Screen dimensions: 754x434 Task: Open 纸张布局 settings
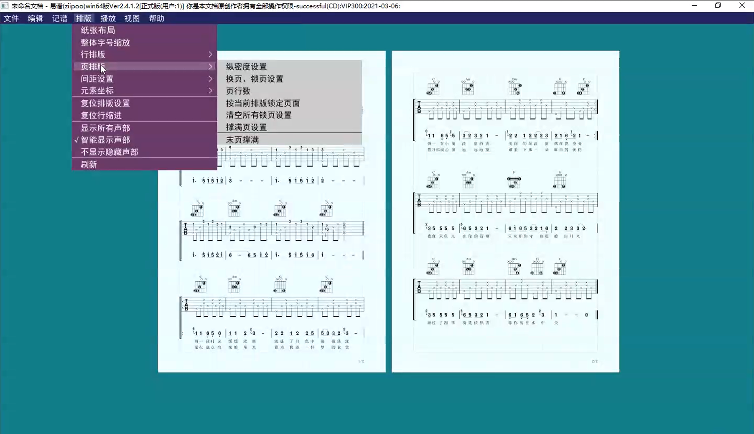click(x=98, y=30)
